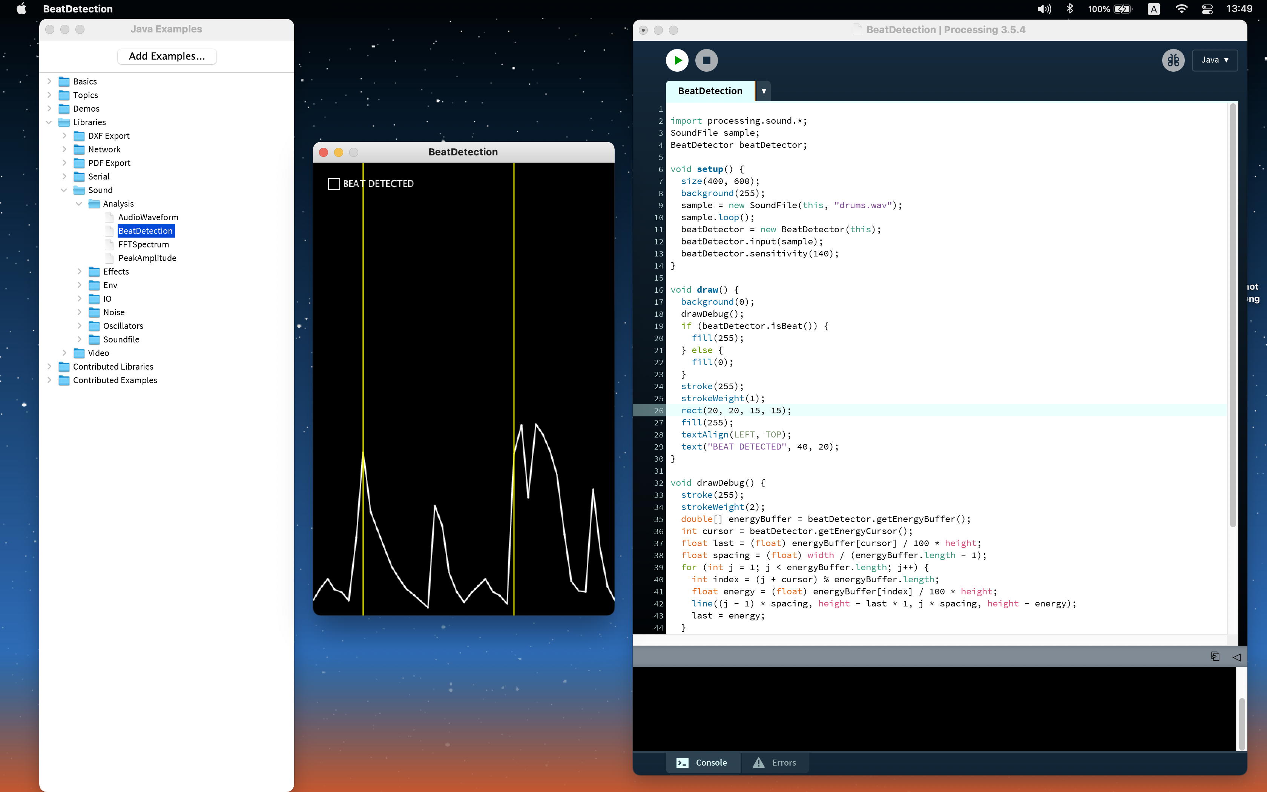Select the FFTSpectrum example

coord(143,245)
